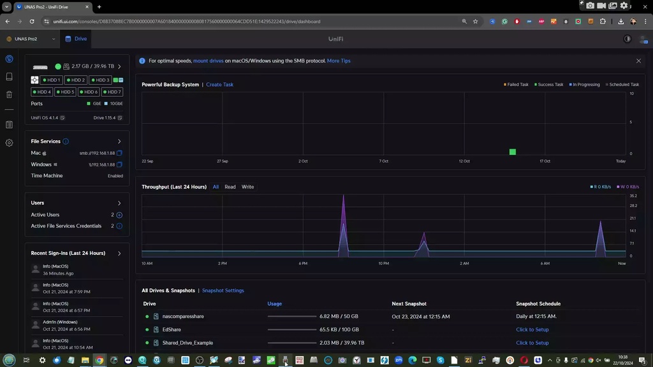Open UNAS Pro2 console dropdown
Viewport: 653px width, 367px height.
pyautogui.click(x=31, y=39)
